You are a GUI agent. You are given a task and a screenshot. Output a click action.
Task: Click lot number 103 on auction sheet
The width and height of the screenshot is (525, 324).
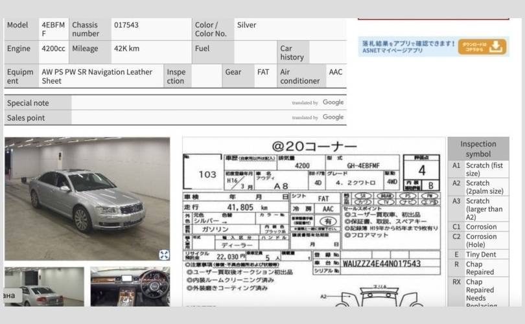click(x=207, y=174)
